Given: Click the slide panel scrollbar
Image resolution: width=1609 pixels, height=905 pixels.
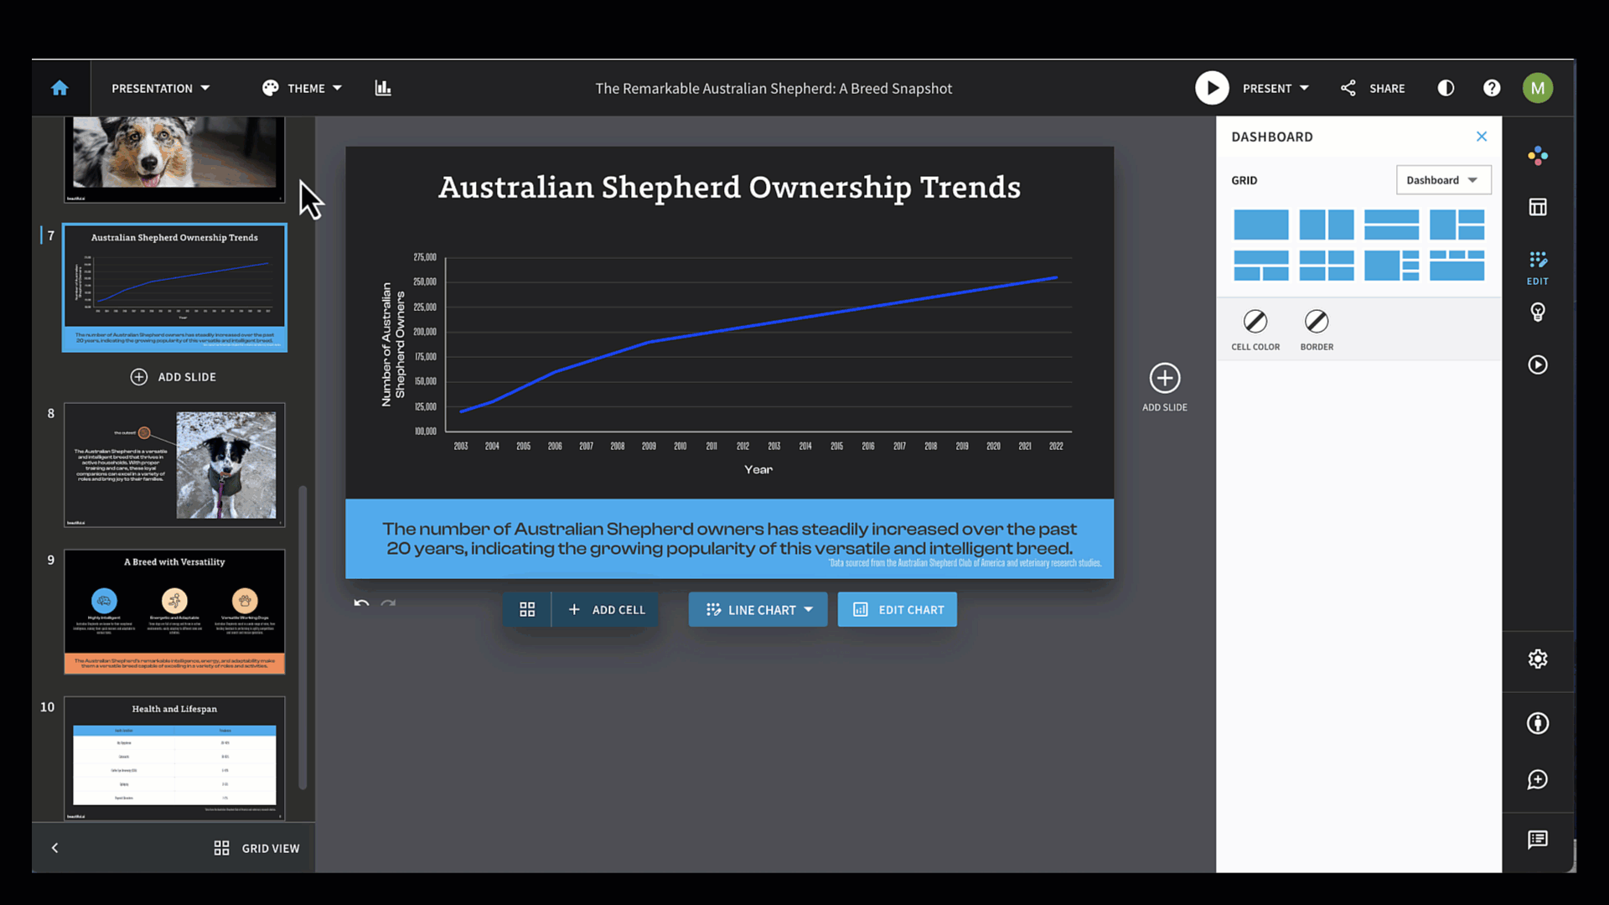Looking at the screenshot, I should coord(303,637).
